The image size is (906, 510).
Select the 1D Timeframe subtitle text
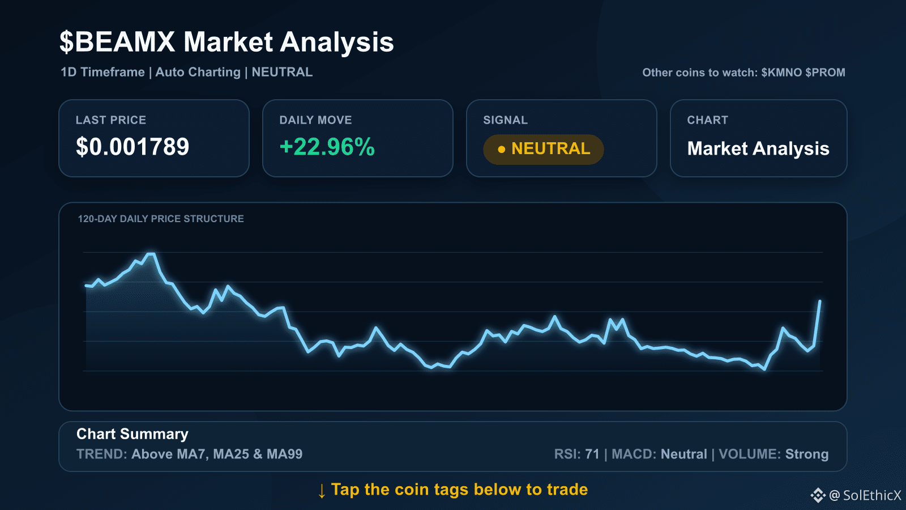click(102, 73)
